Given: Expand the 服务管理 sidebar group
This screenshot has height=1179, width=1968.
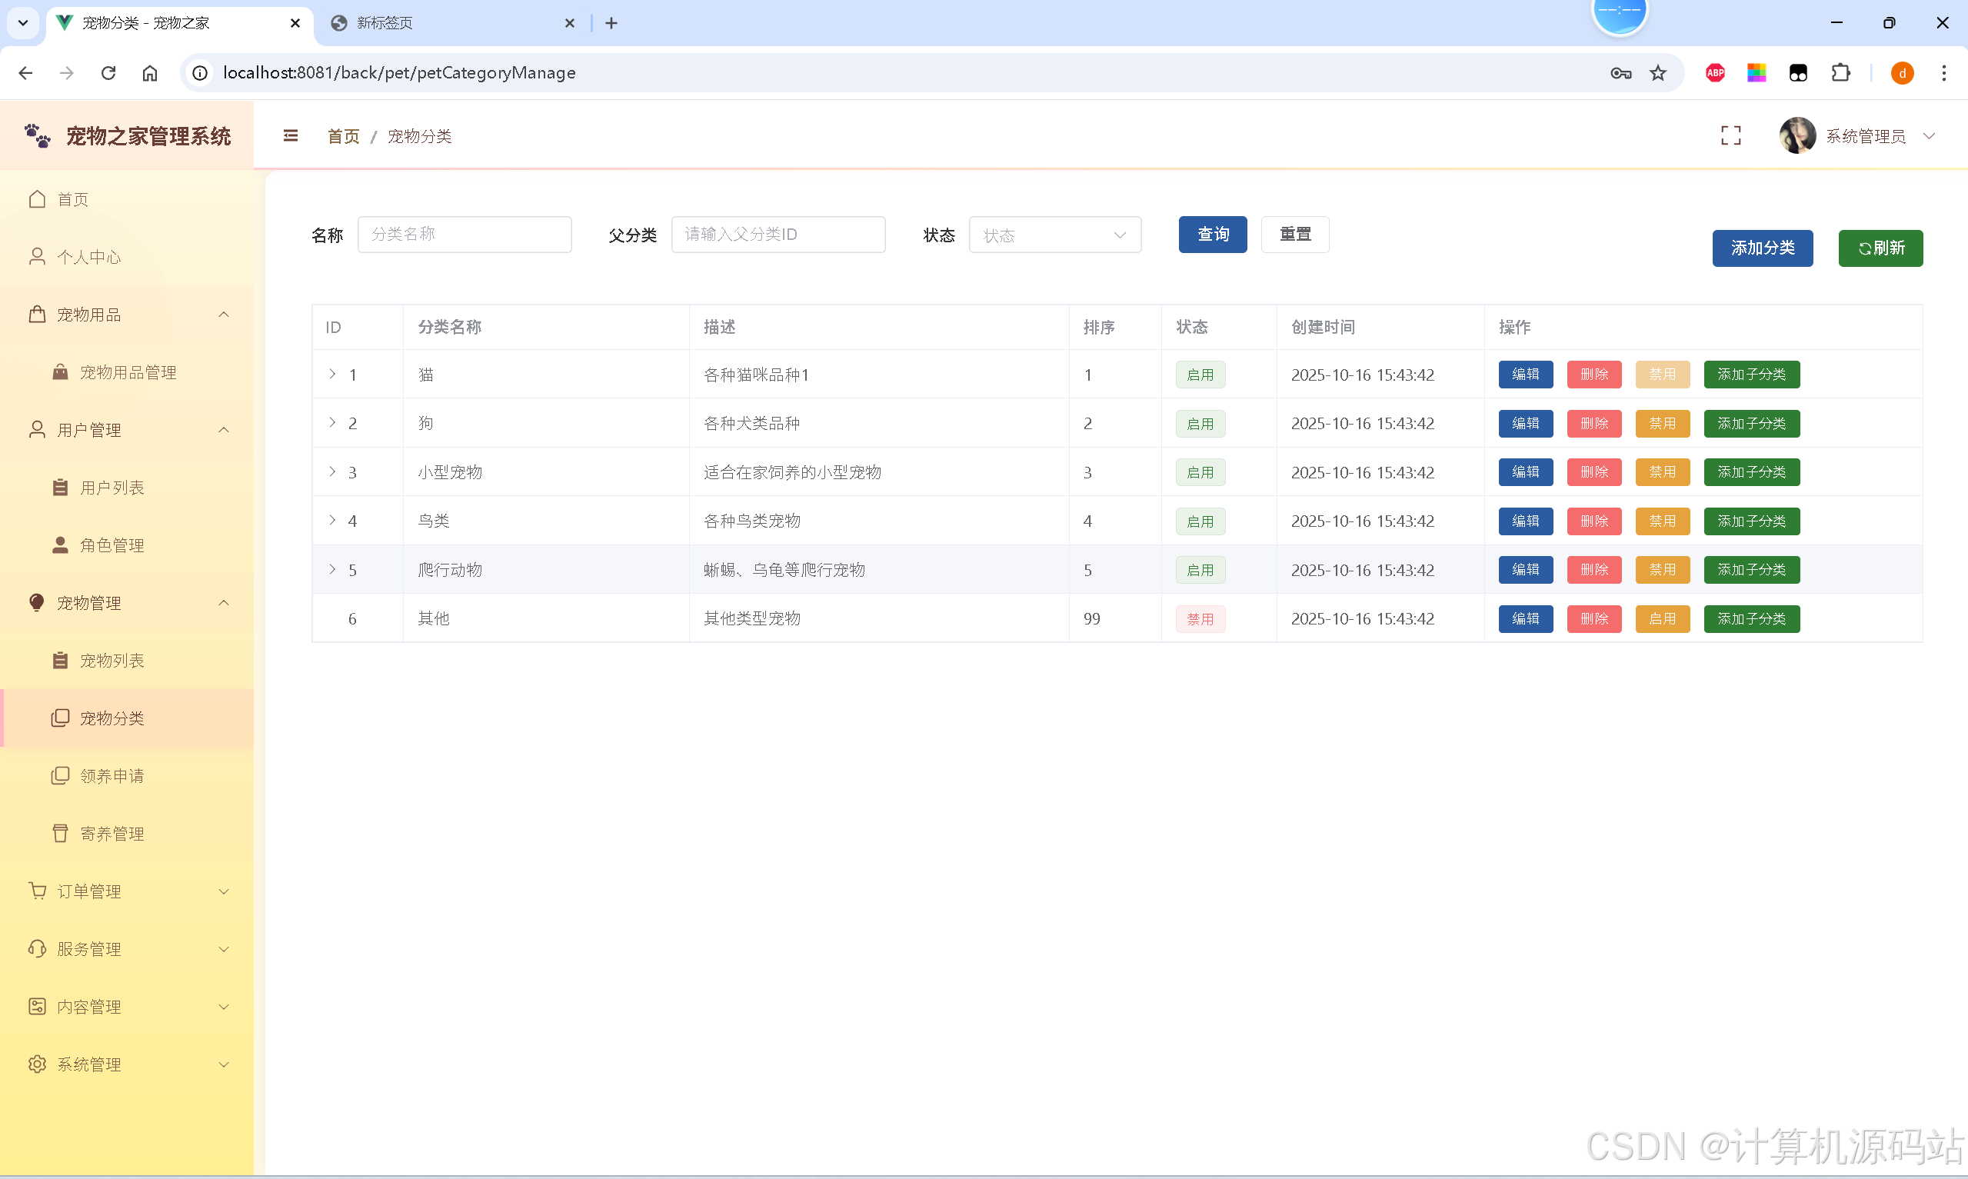Looking at the screenshot, I should (x=127, y=948).
